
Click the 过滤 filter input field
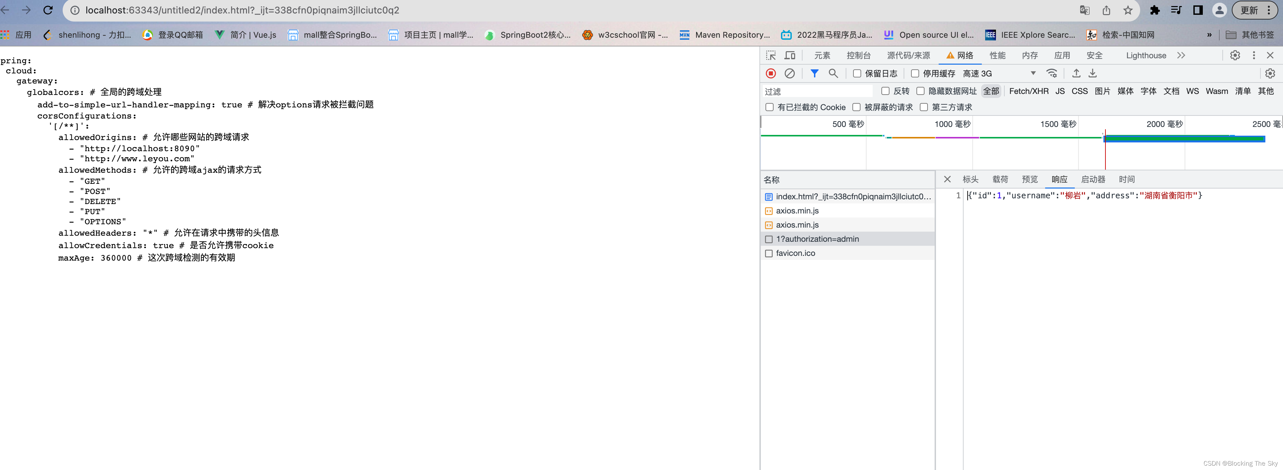(818, 92)
